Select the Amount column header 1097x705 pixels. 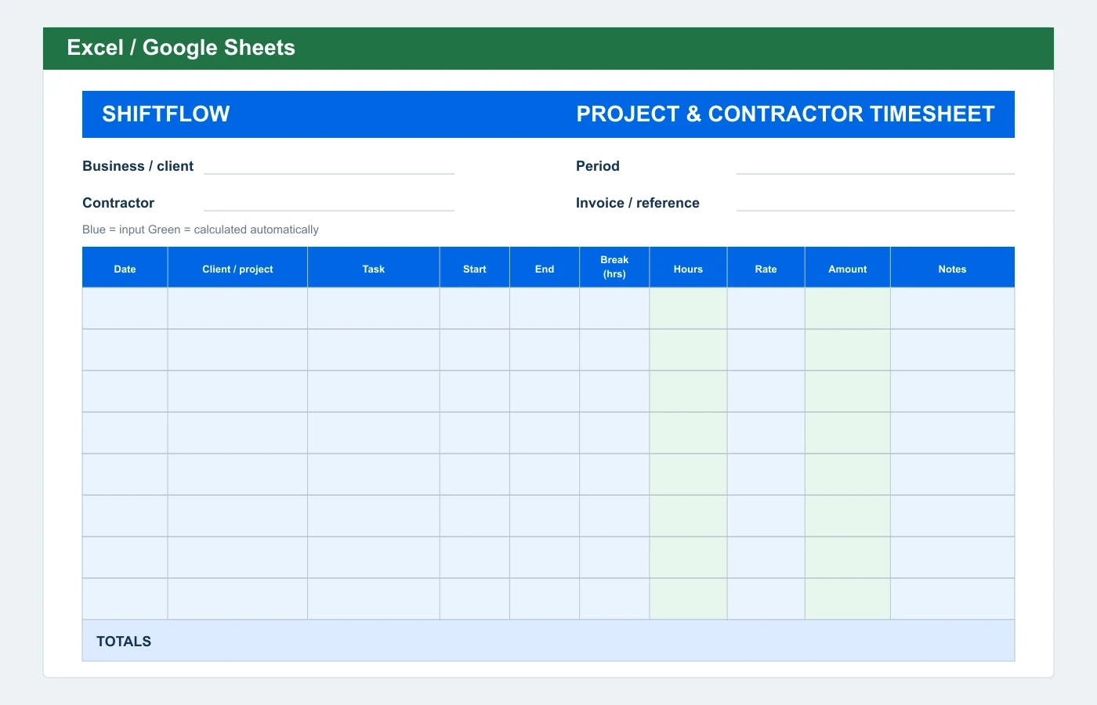pos(848,268)
